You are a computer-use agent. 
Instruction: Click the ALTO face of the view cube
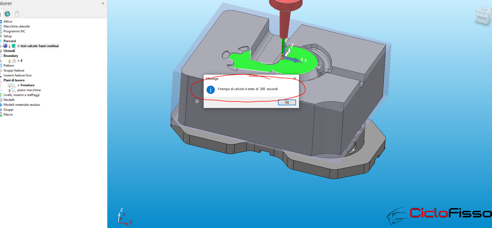pos(484,10)
